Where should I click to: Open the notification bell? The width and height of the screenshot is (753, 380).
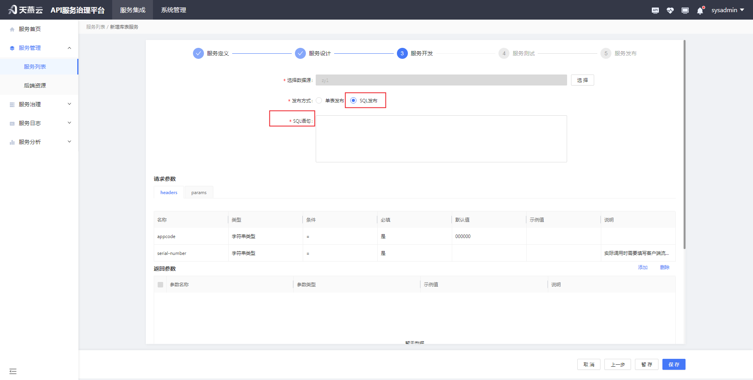(700, 11)
